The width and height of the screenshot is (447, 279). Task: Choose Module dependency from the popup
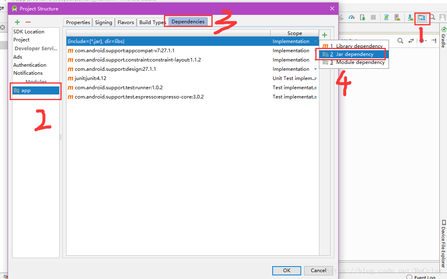click(x=354, y=62)
